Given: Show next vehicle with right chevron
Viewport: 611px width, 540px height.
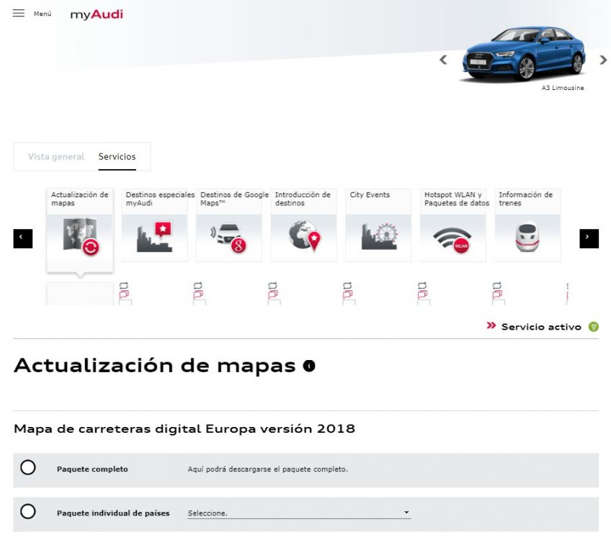Looking at the screenshot, I should (603, 60).
